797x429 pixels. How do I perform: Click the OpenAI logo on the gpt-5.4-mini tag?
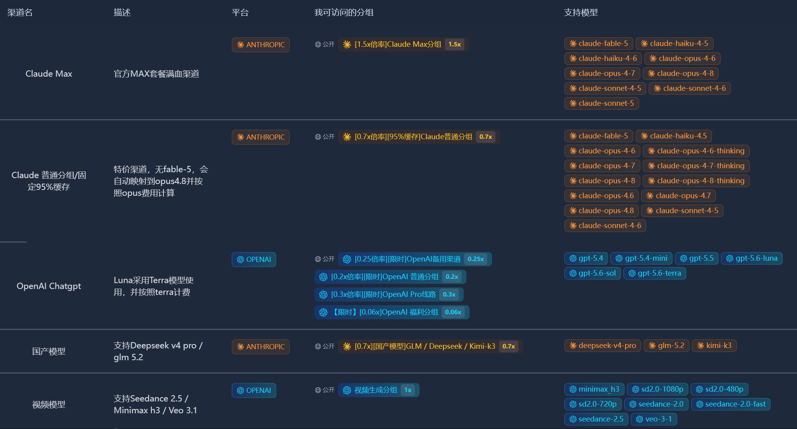tap(619, 258)
